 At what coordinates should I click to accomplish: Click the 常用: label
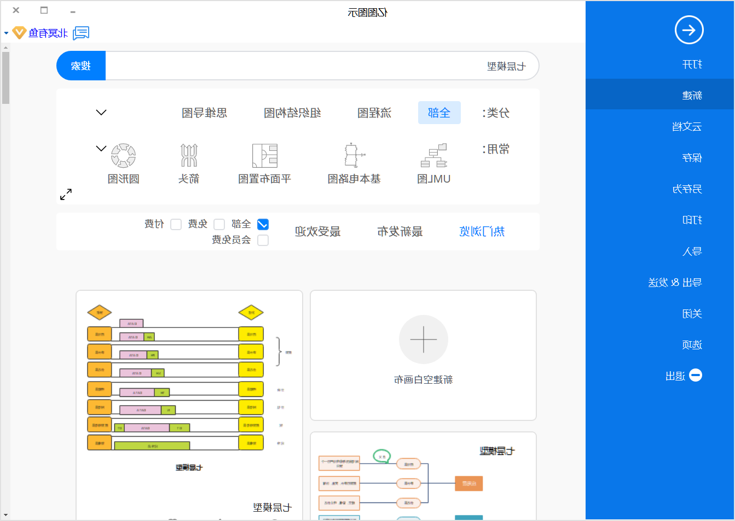496,149
